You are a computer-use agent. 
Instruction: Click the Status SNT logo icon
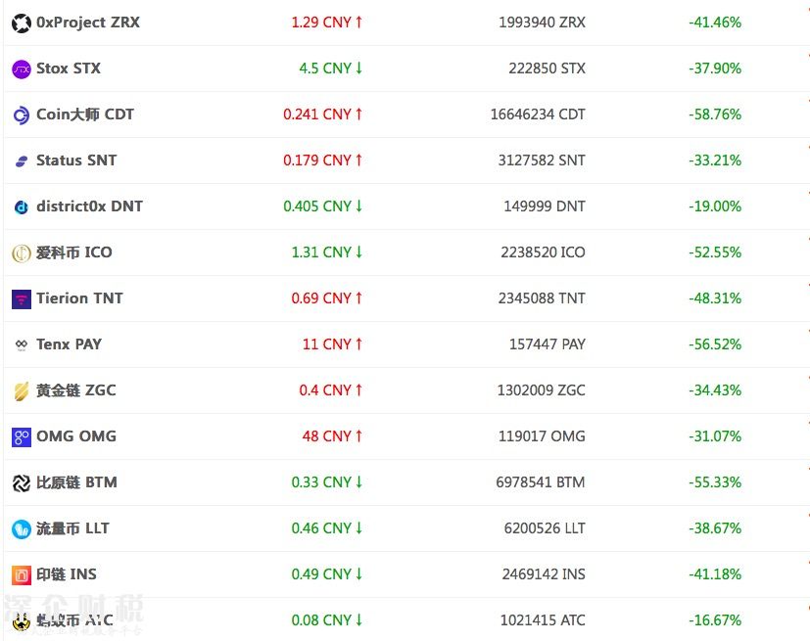tap(22, 161)
